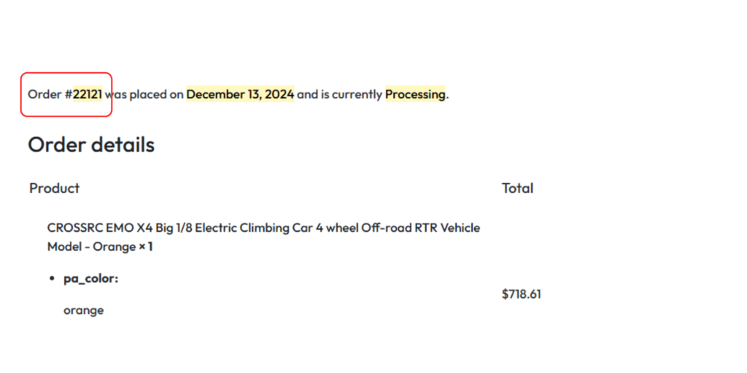
Task: Click the highlighted Processing status text
Action: pos(415,94)
